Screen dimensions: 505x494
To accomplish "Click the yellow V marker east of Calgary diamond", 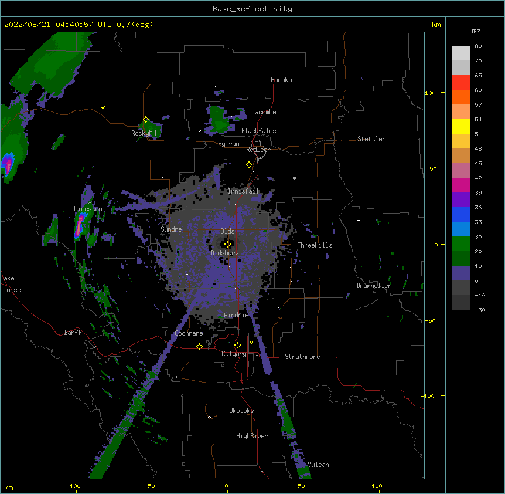I will 251,343.
